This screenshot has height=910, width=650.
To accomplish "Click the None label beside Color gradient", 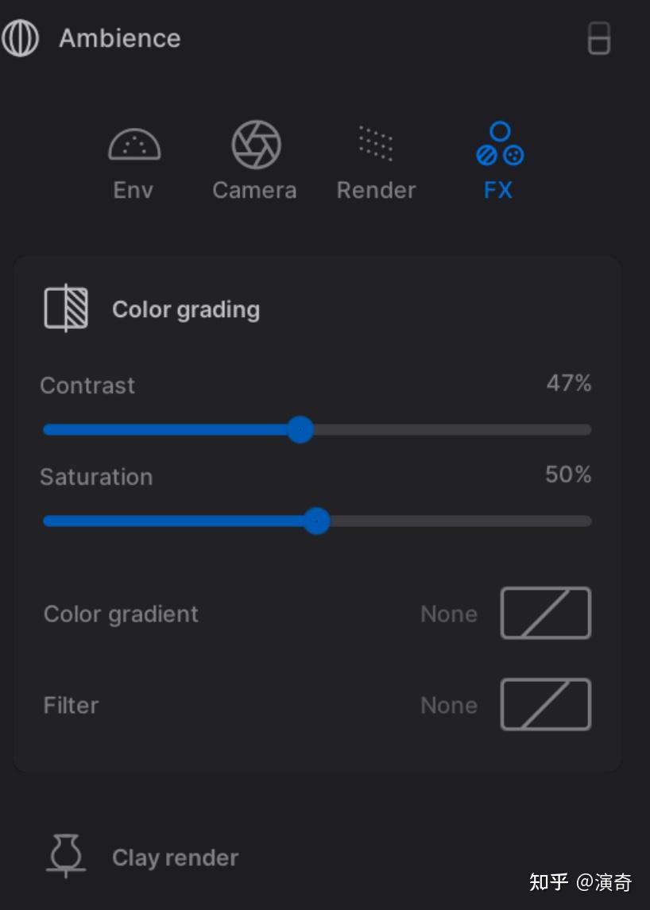I will 449,614.
